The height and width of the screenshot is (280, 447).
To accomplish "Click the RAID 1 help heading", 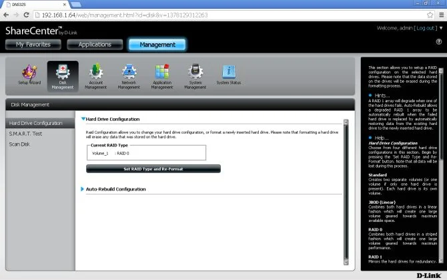I will (x=375, y=257).
